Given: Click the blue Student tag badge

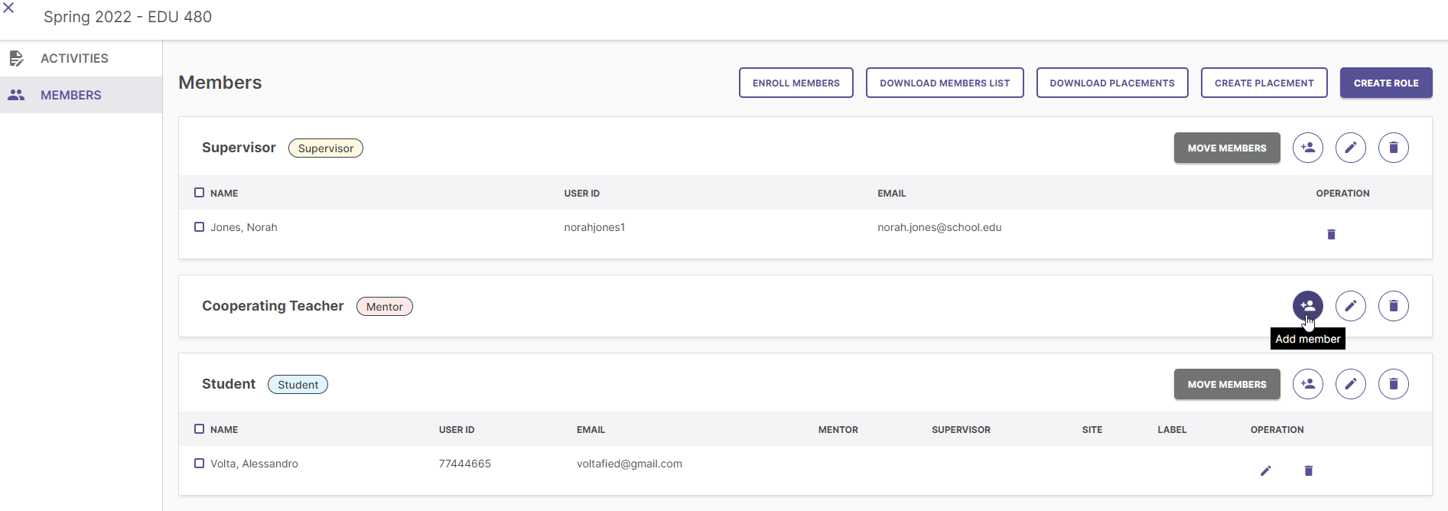Looking at the screenshot, I should [x=298, y=384].
